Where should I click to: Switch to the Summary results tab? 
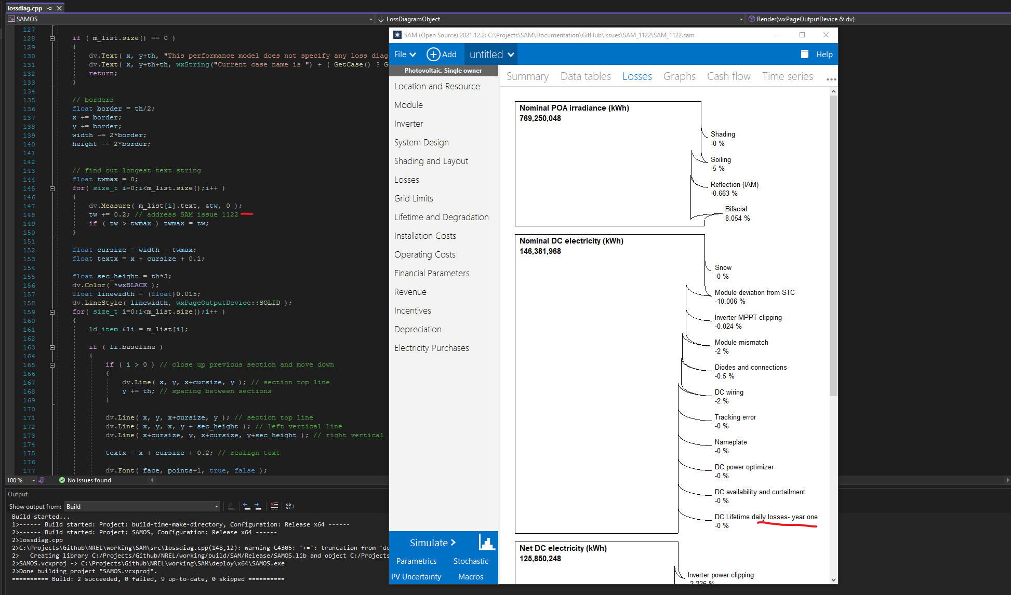[x=527, y=76]
